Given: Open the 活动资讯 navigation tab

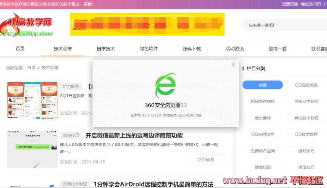Looking at the screenshot, I should [234, 49].
